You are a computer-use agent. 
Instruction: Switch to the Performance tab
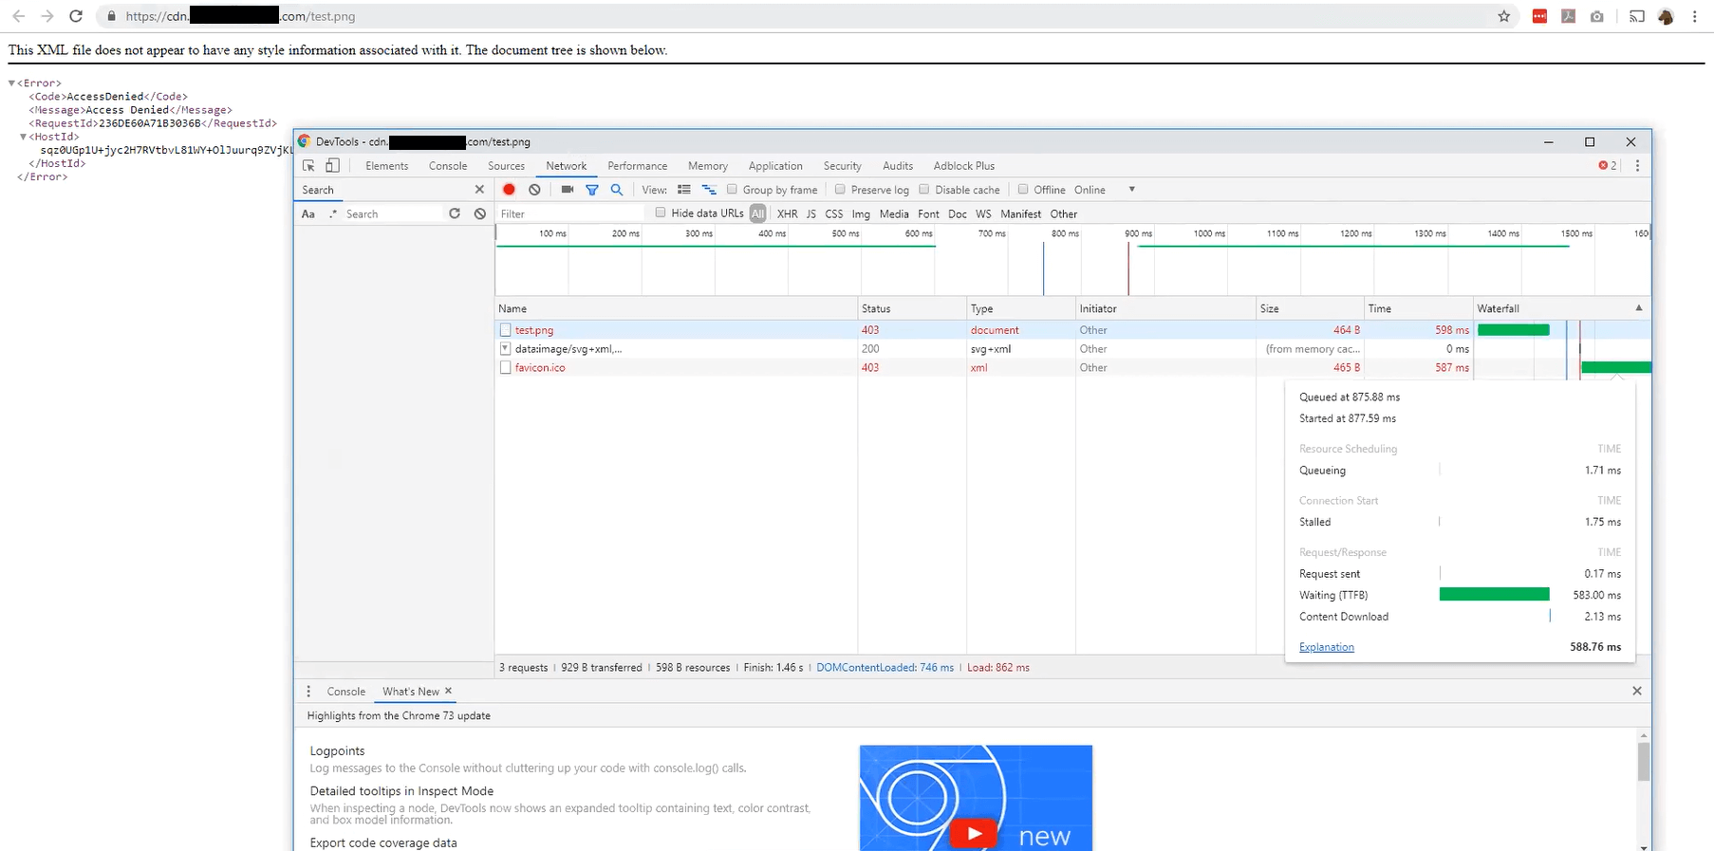637,166
